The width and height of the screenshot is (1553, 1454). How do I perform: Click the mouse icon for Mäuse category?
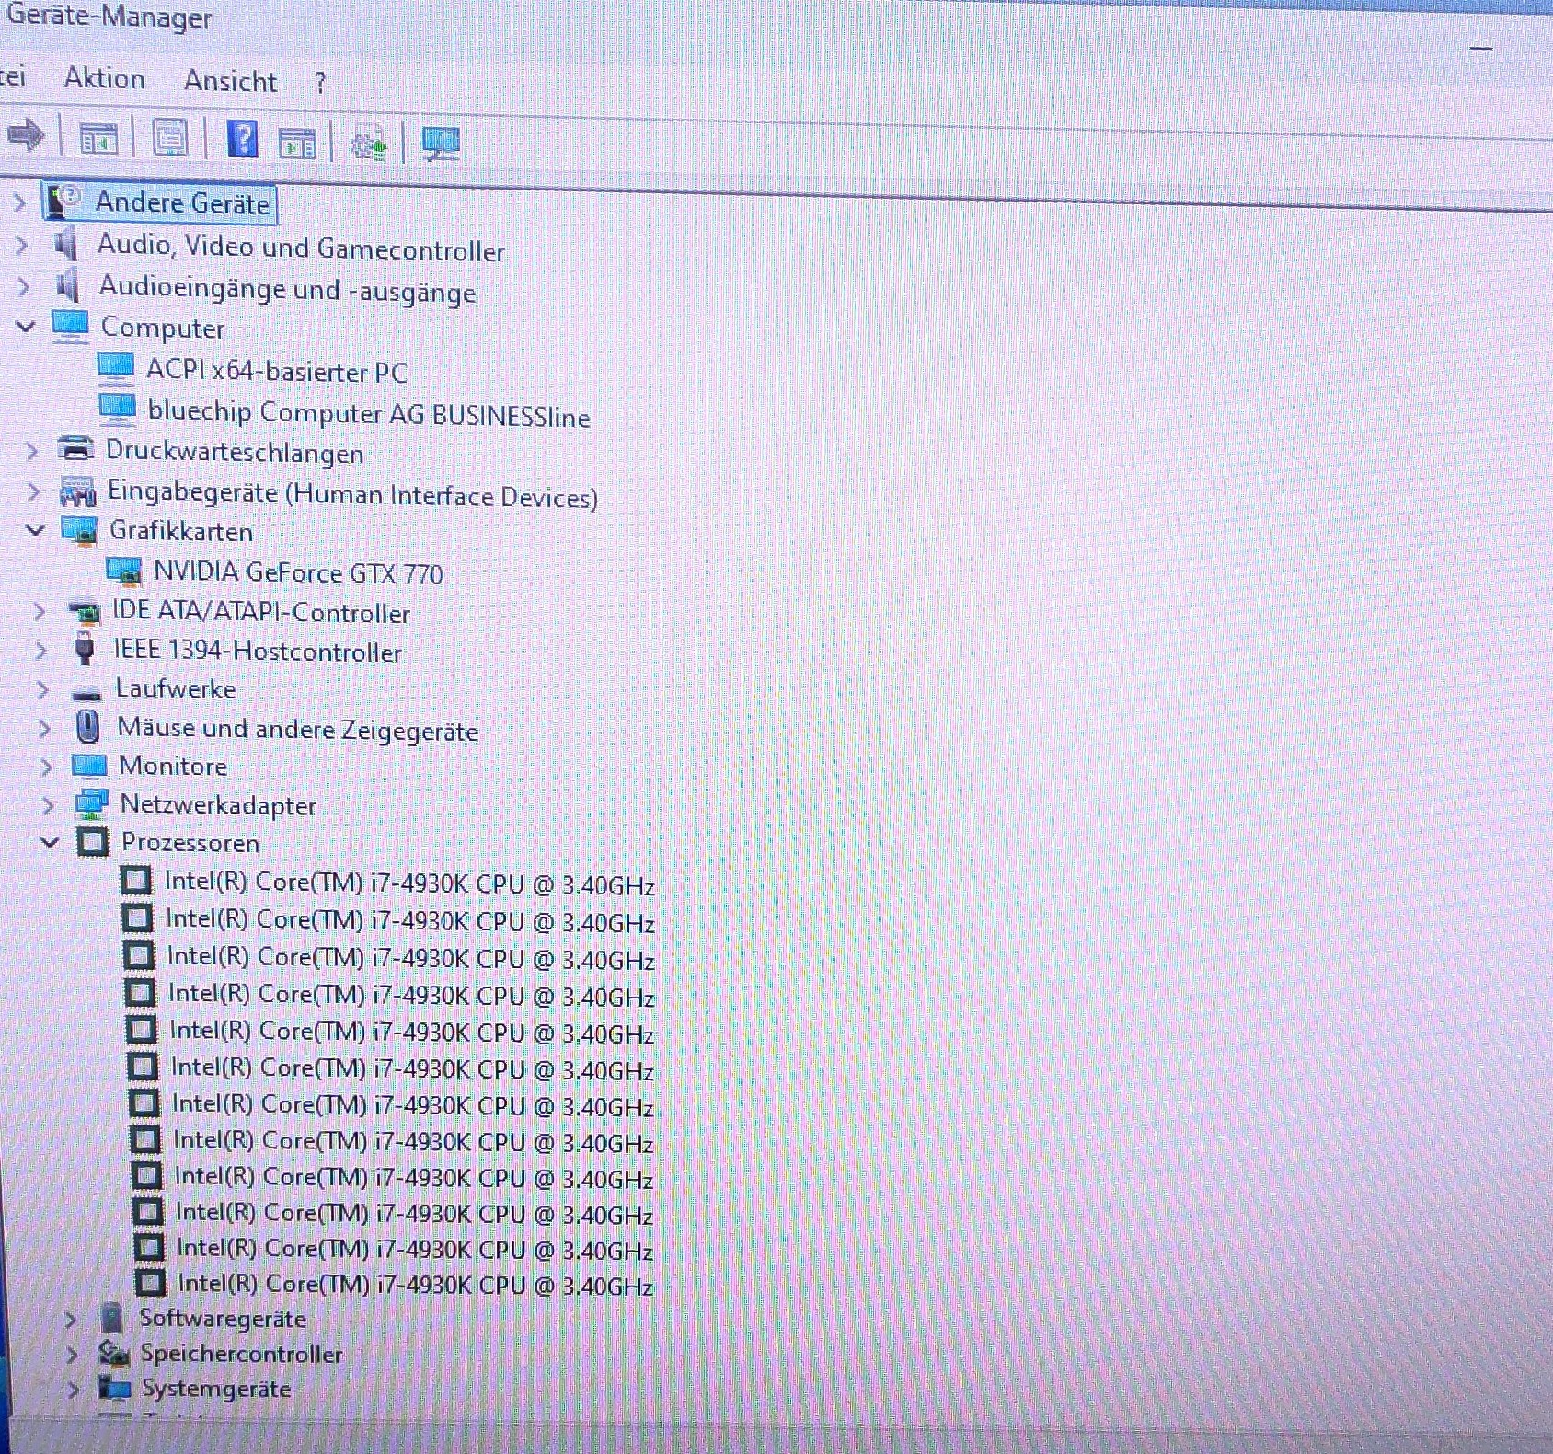click(87, 727)
